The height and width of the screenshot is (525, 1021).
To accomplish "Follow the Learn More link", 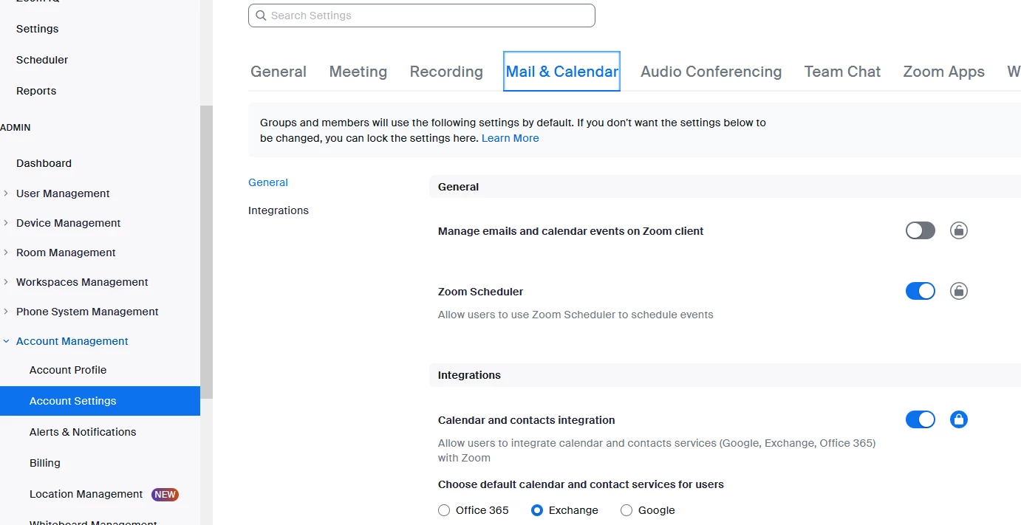I will (x=510, y=138).
